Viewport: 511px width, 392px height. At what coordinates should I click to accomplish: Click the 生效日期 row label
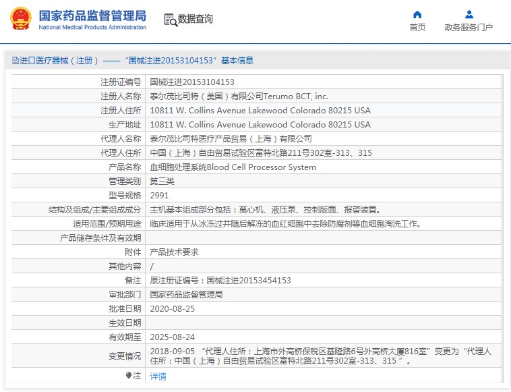pyautogui.click(x=125, y=323)
